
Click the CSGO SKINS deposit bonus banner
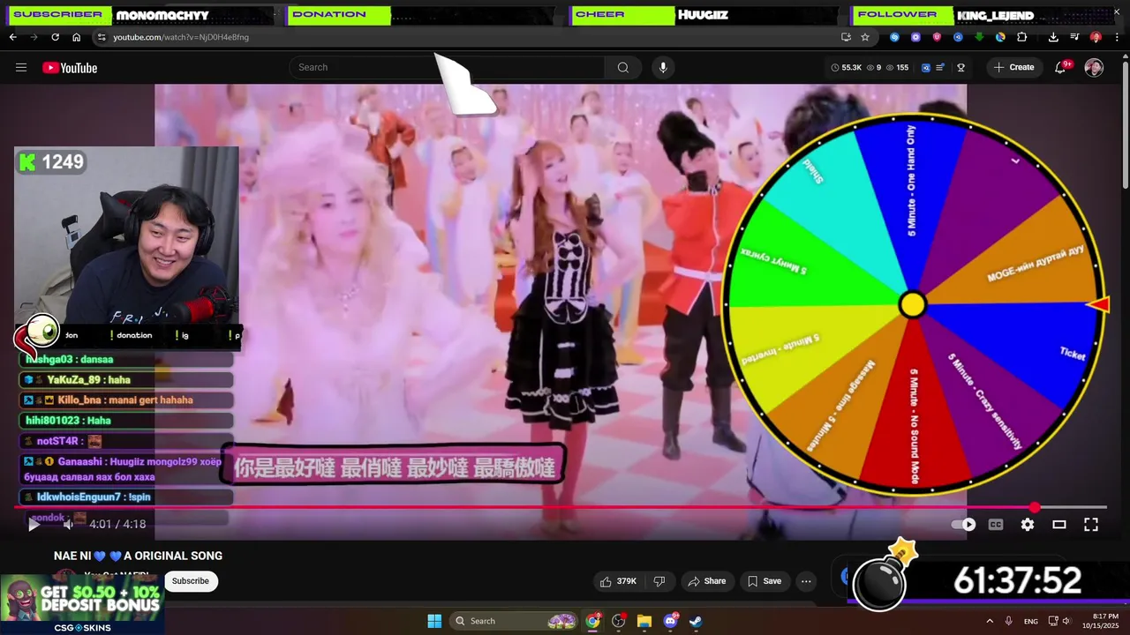click(82, 604)
